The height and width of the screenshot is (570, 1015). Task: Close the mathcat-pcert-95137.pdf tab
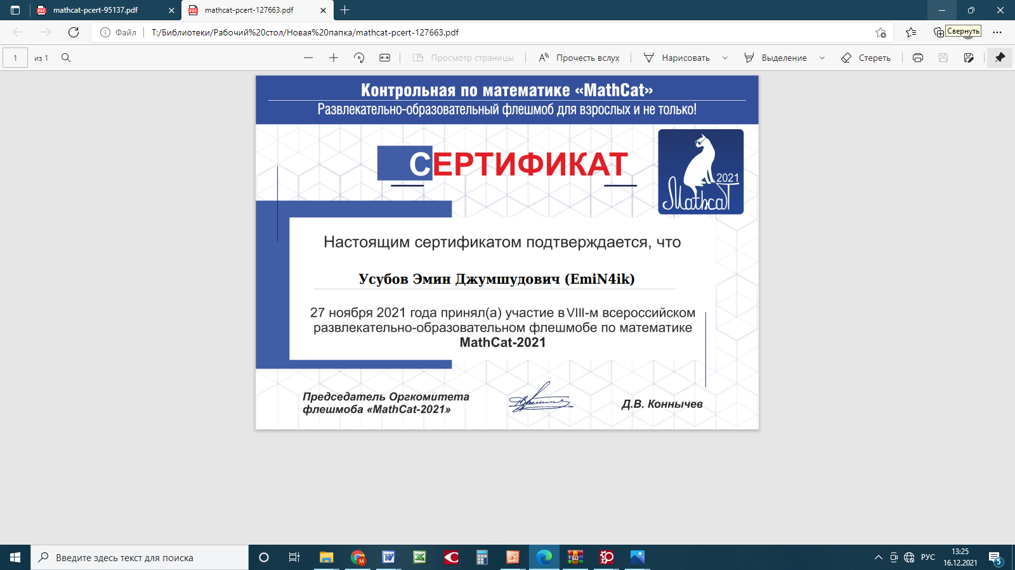tap(171, 10)
